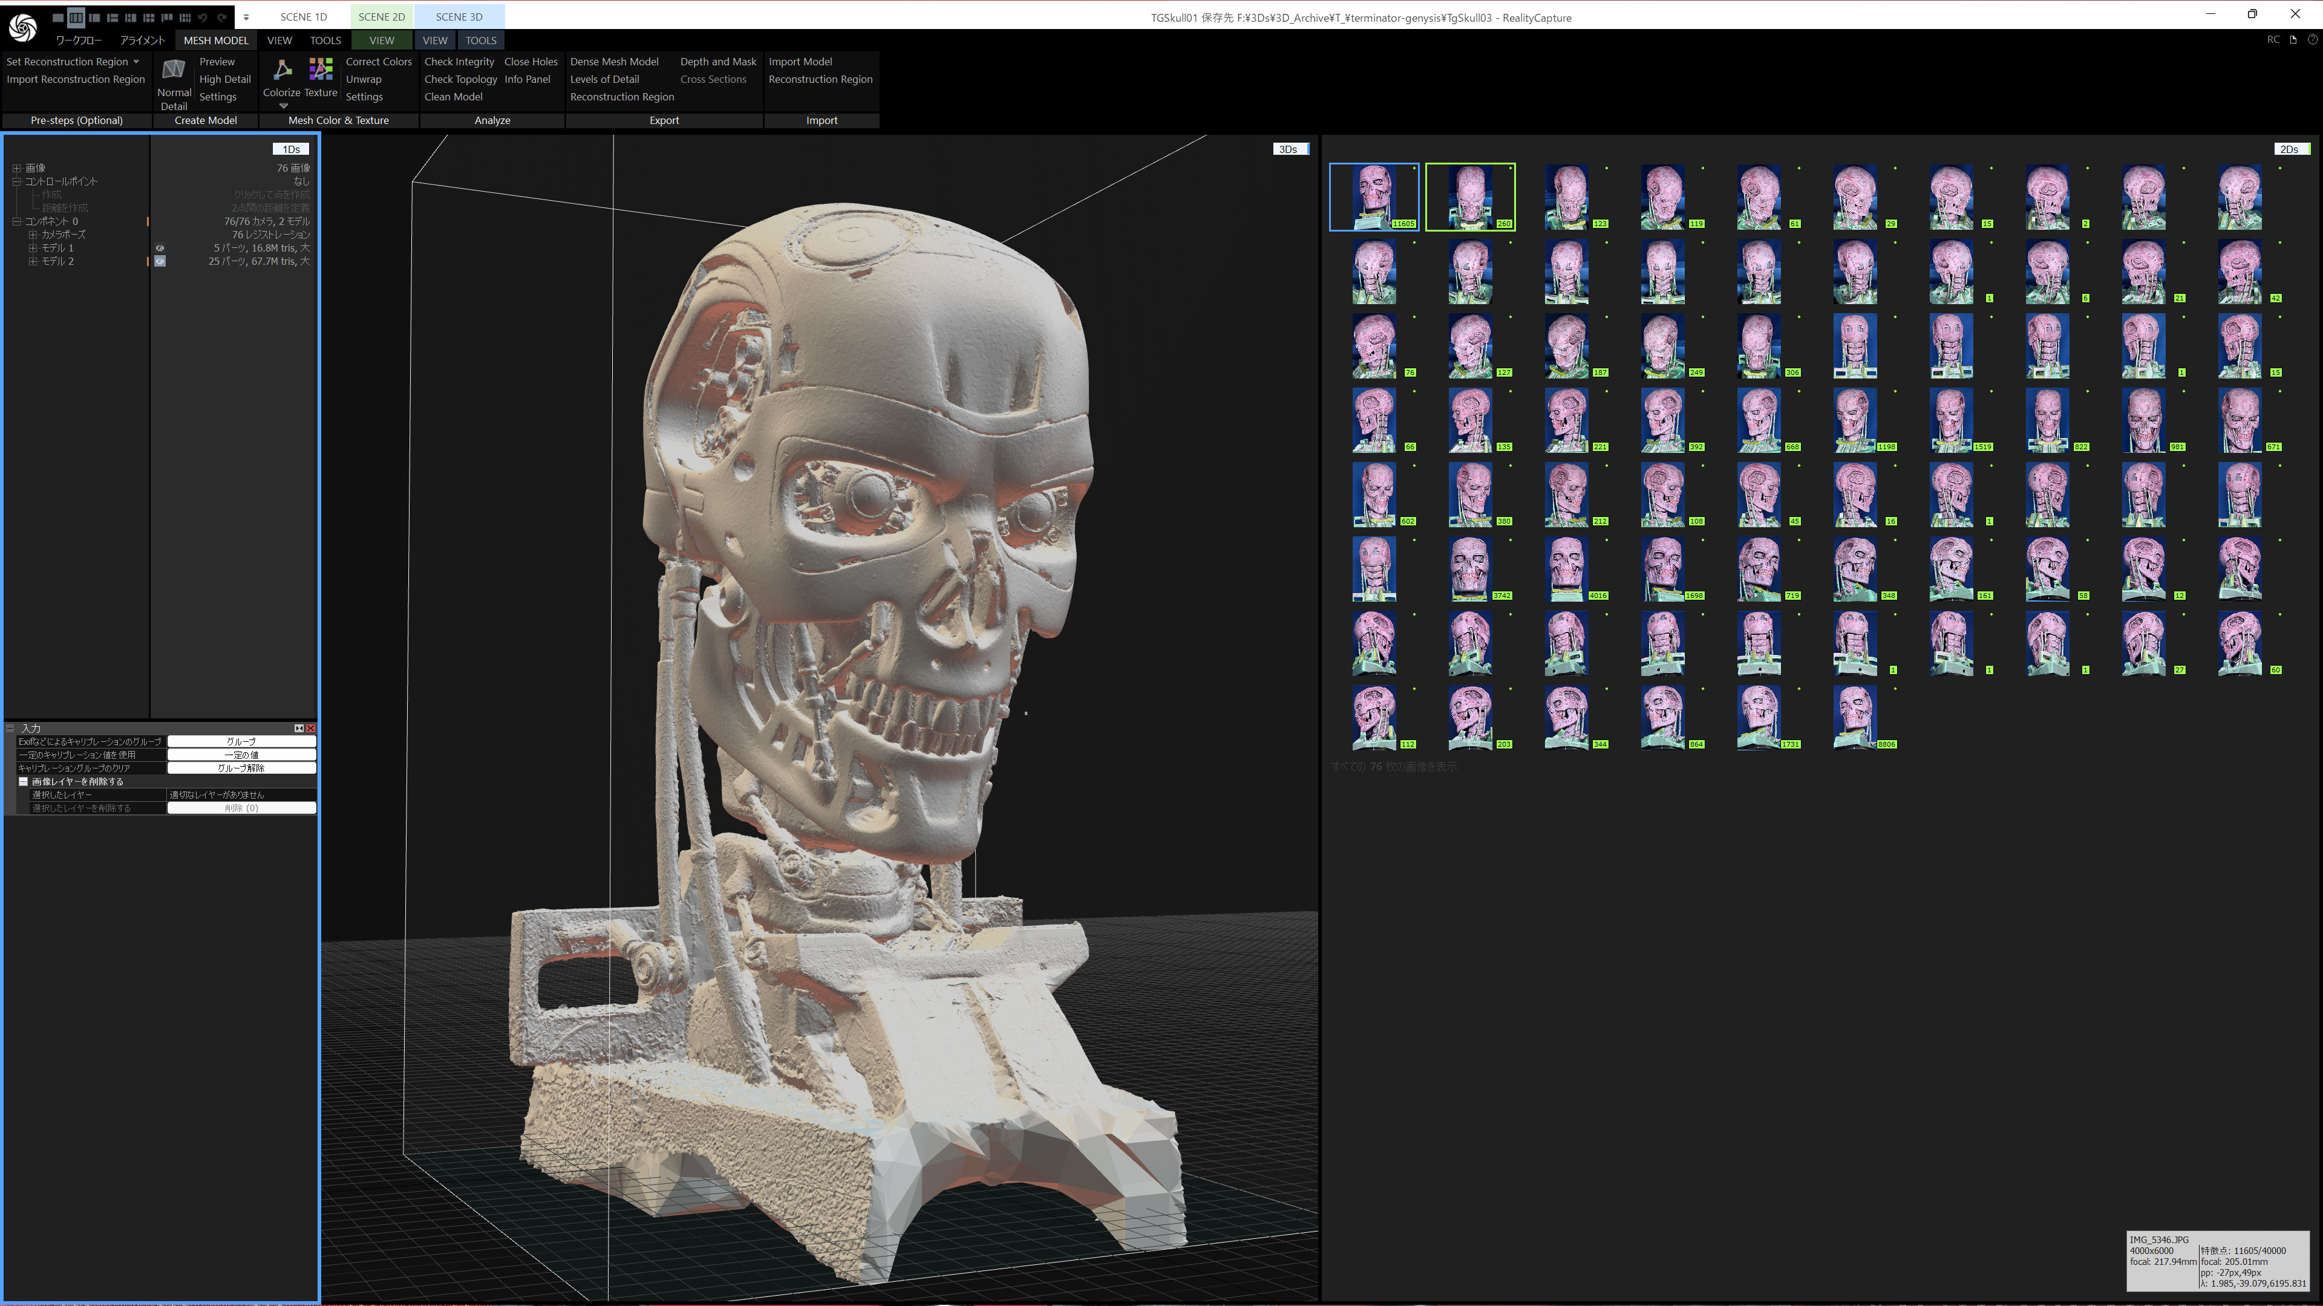Click the グループ button
2323x1306 pixels.
pyautogui.click(x=242, y=742)
